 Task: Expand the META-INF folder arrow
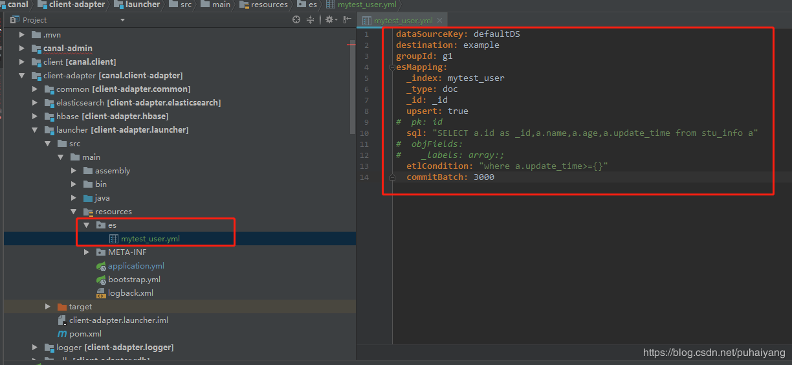87,252
